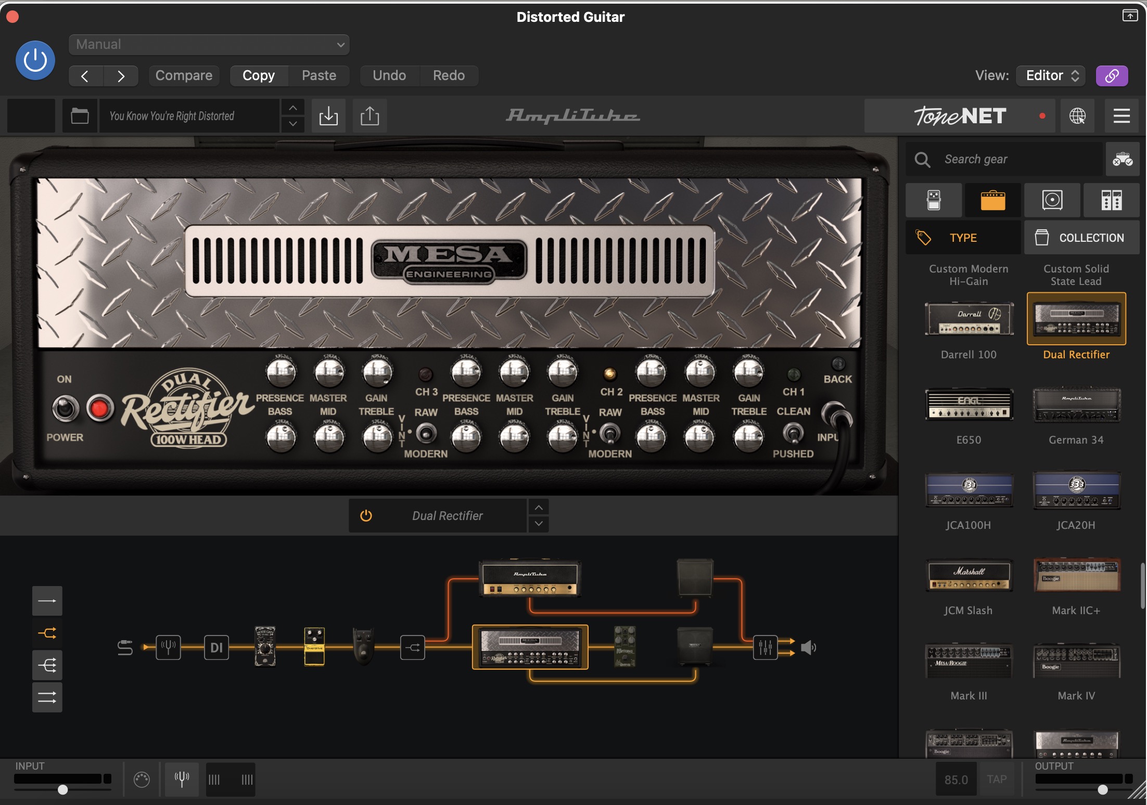Select previous amp model with up chevron

coord(539,508)
